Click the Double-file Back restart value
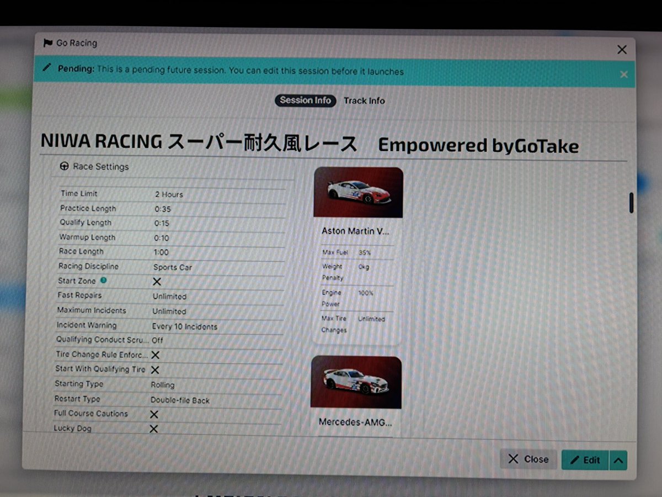The image size is (662, 497). tap(180, 400)
